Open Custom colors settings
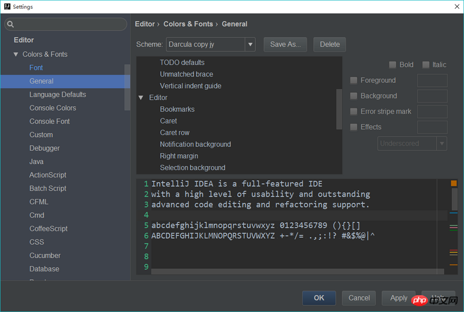 click(41, 135)
